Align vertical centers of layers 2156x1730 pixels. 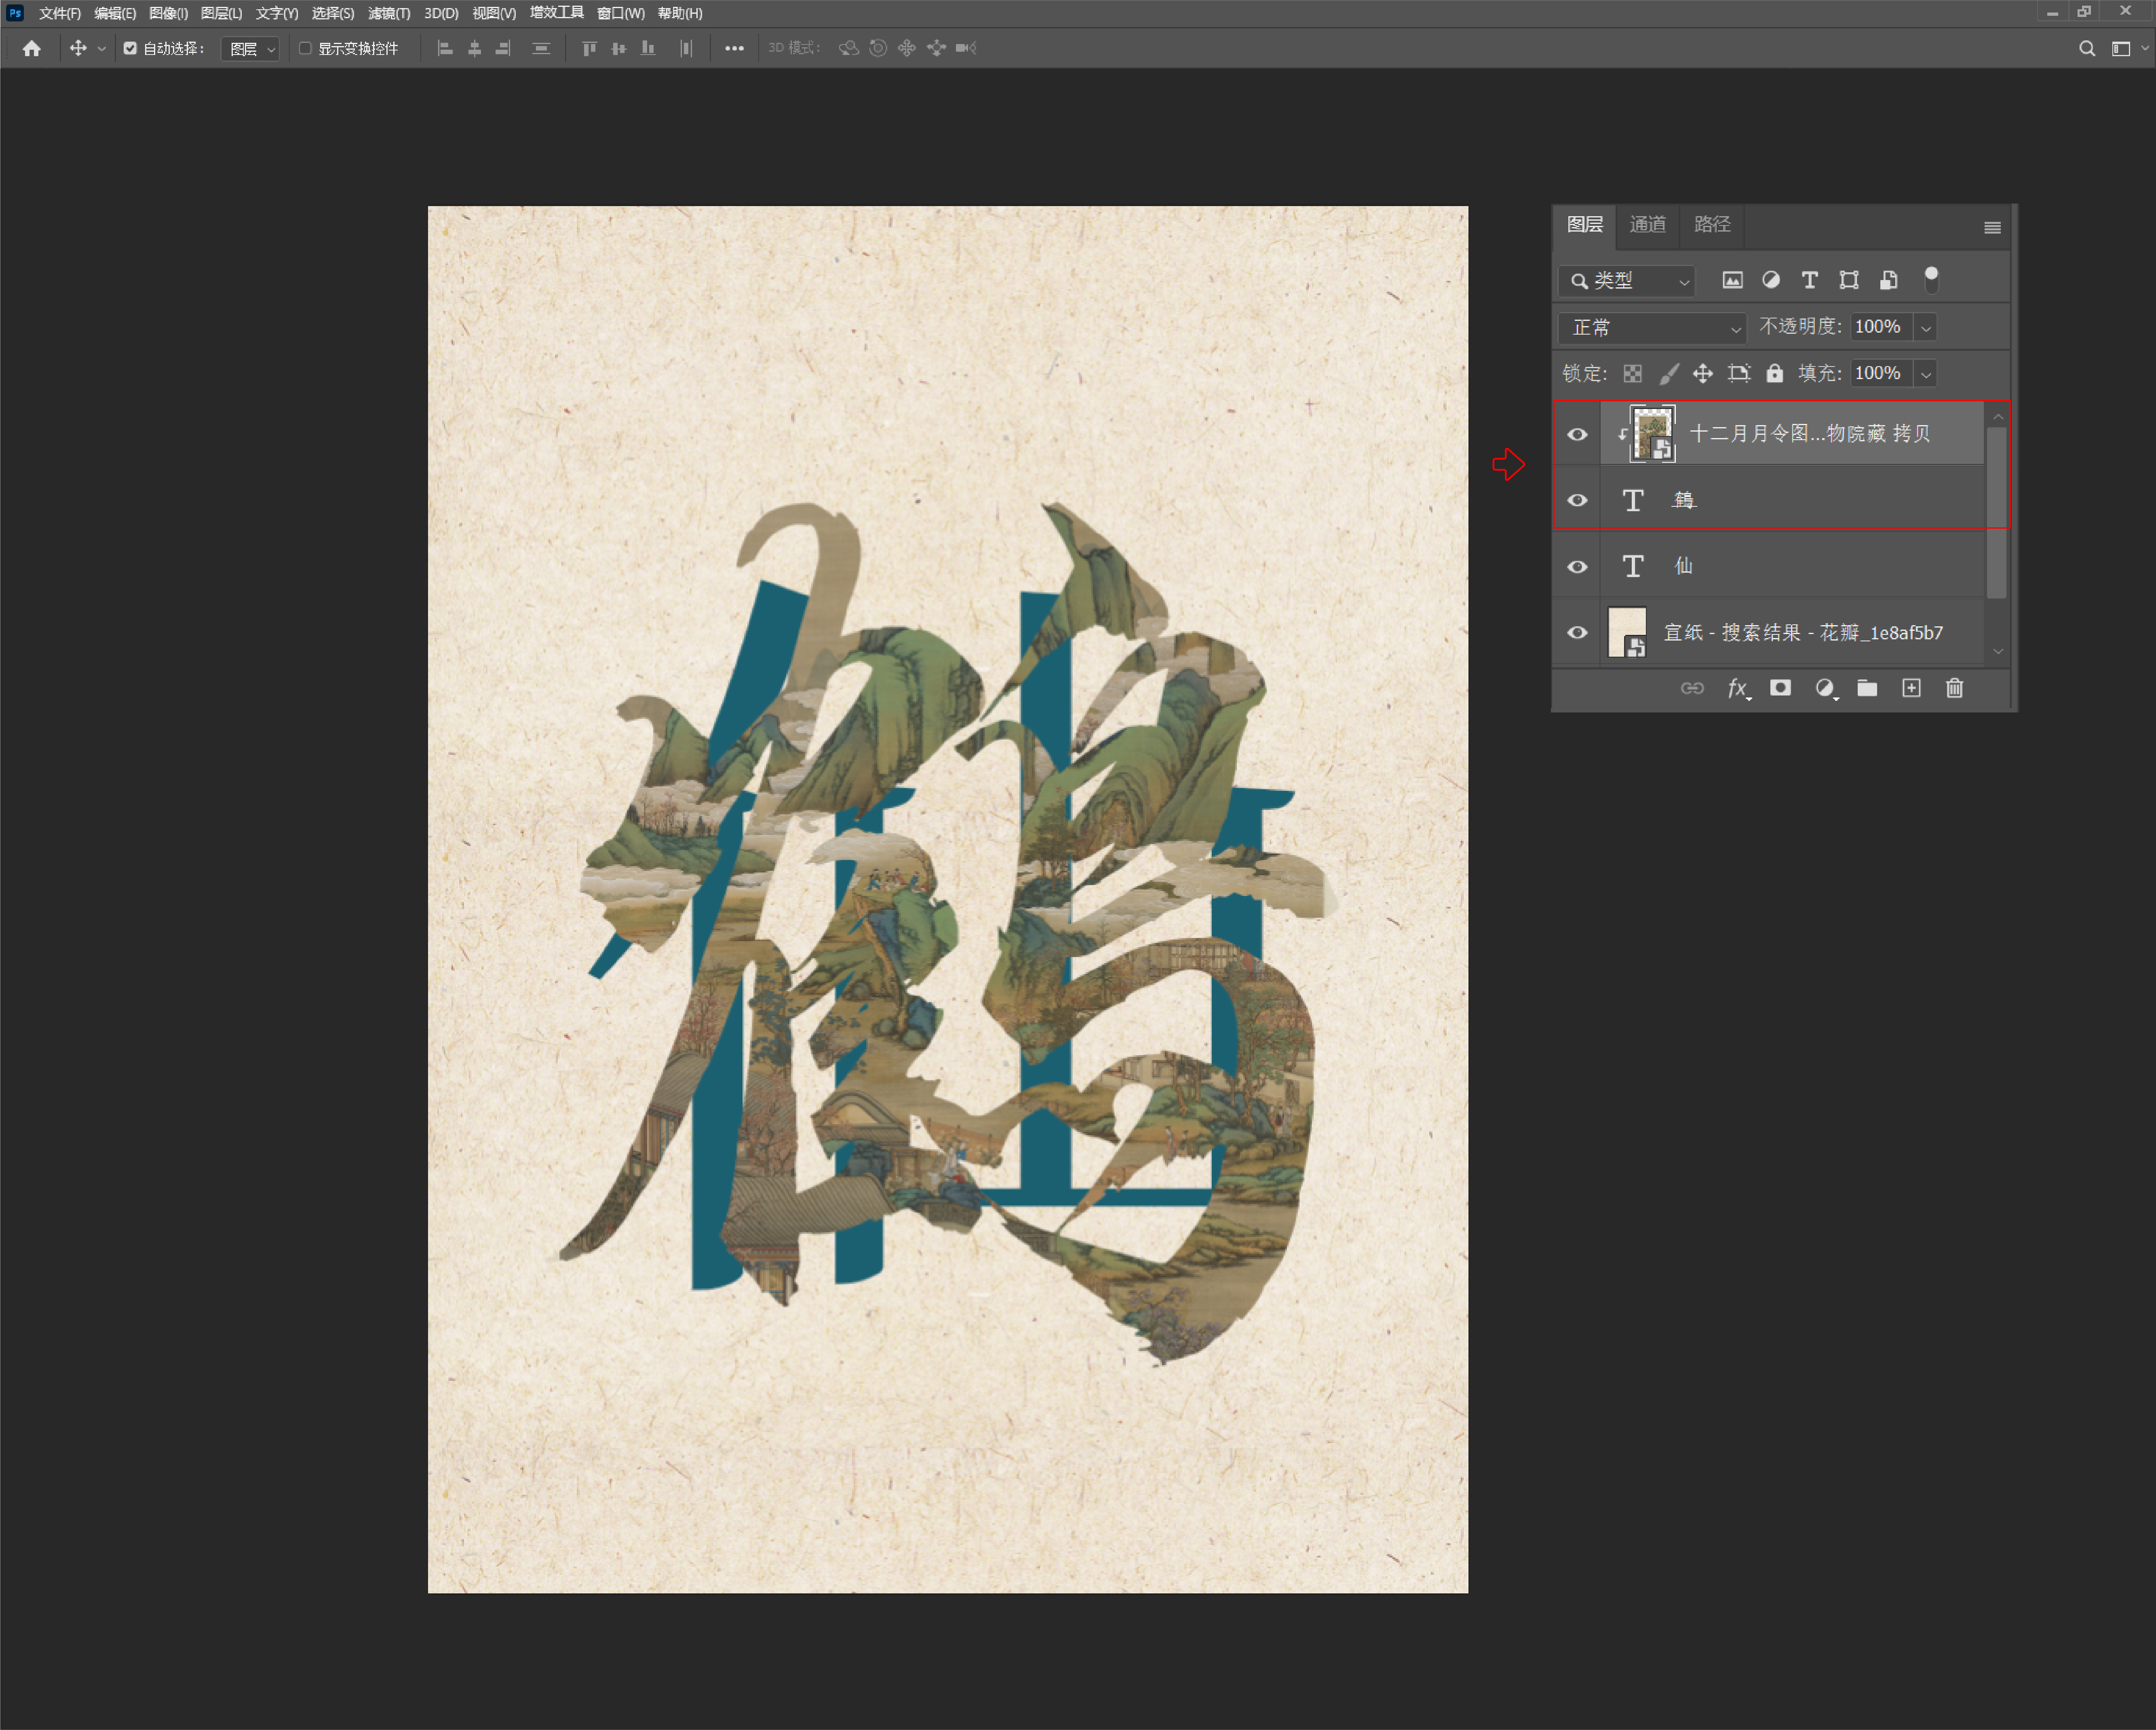(x=619, y=48)
